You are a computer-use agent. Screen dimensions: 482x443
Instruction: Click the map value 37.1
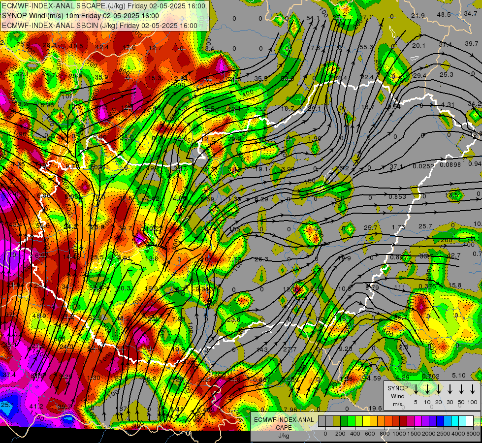pyautogui.click(x=396, y=167)
